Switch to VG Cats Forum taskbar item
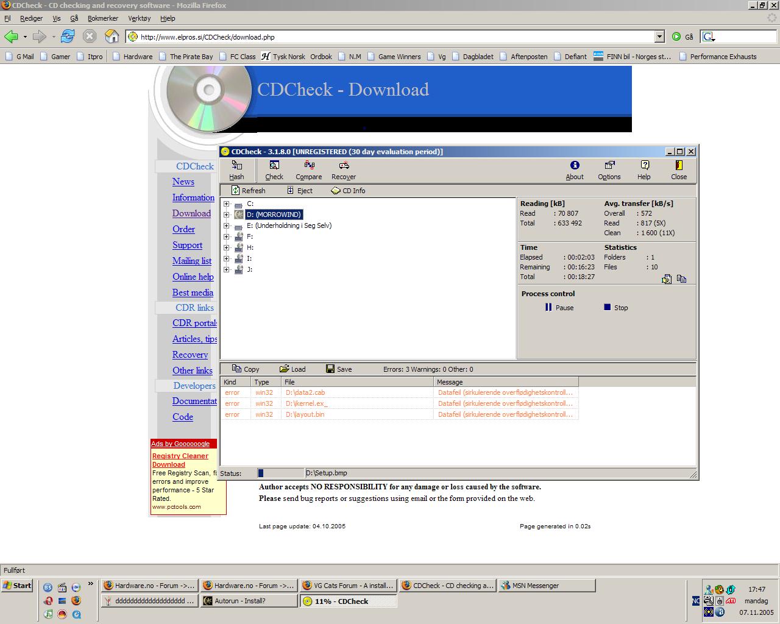 [347, 586]
